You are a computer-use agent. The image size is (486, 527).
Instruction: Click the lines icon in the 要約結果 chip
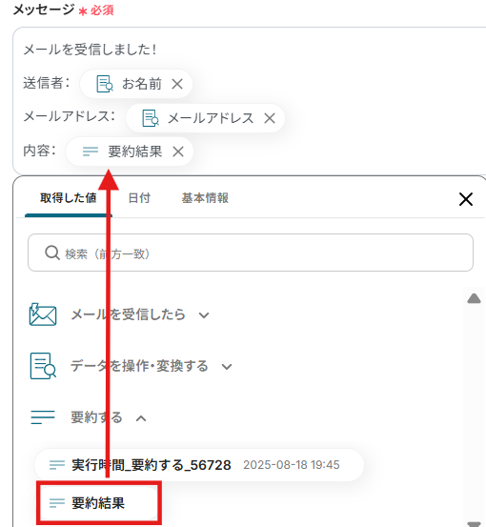(x=91, y=152)
